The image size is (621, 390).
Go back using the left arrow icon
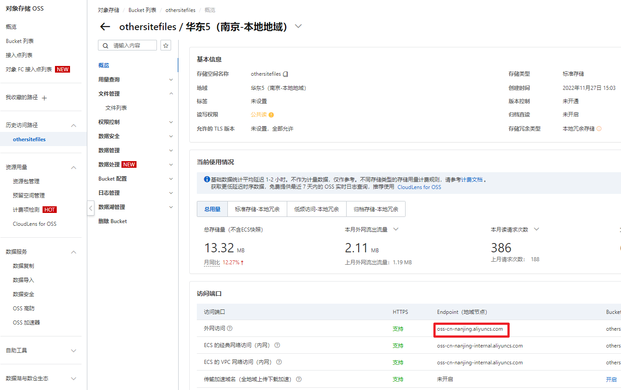point(105,27)
